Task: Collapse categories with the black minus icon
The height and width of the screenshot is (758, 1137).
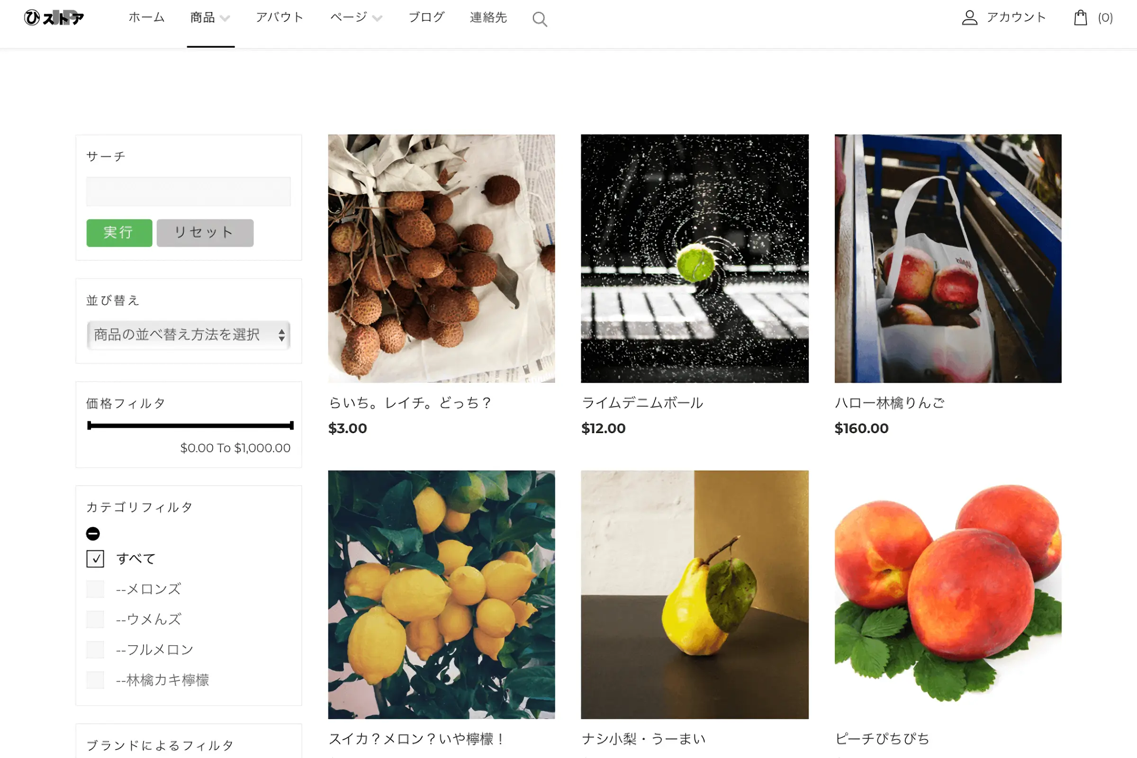Action: coord(93,533)
